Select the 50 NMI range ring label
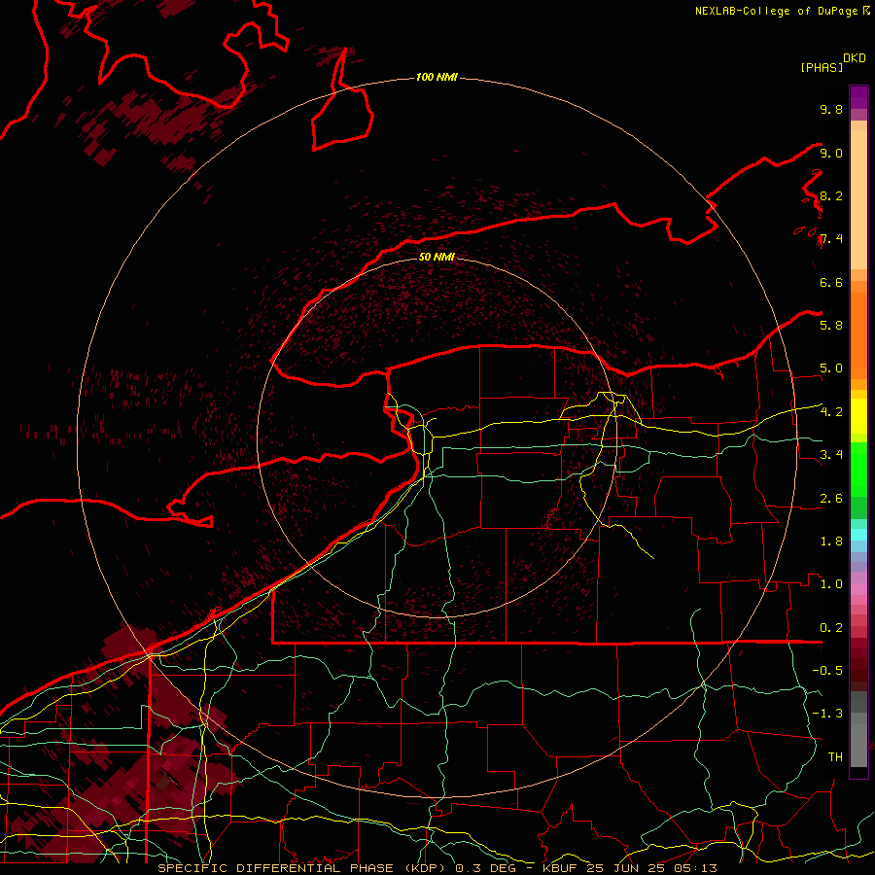 click(437, 257)
